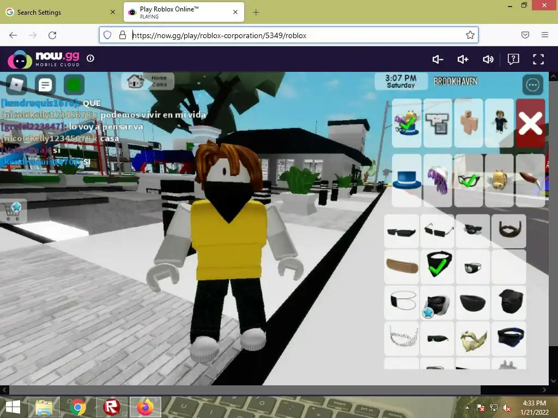This screenshot has height=418, width=558.
Task: Select the accessories category with green checkmark
Action: point(407,123)
